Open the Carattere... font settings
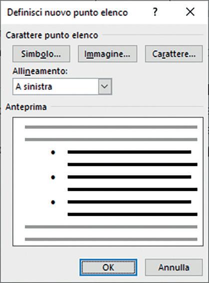This screenshot has height=283, width=209. point(174,54)
